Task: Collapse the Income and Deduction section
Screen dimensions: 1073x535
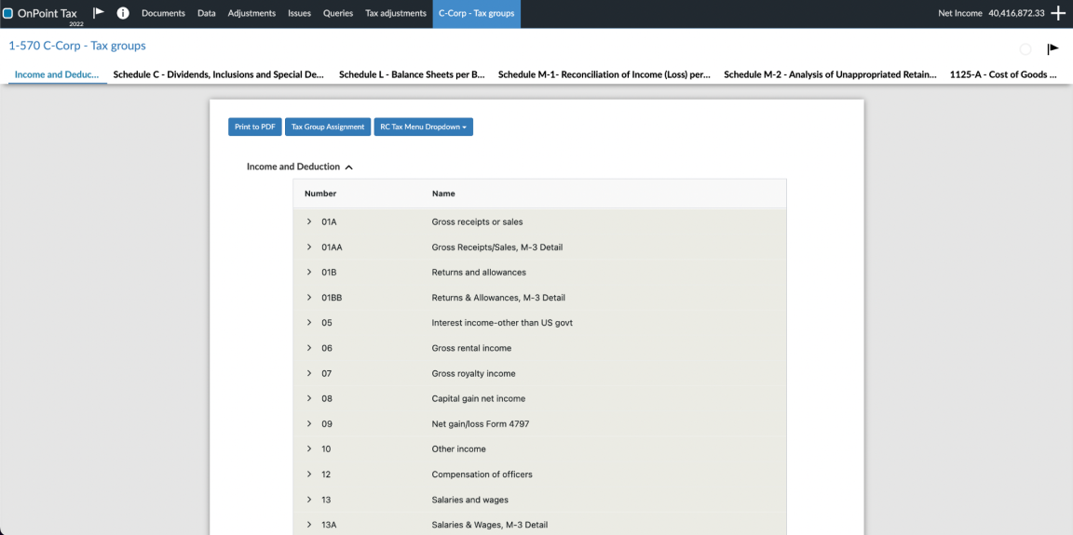Action: pos(348,167)
